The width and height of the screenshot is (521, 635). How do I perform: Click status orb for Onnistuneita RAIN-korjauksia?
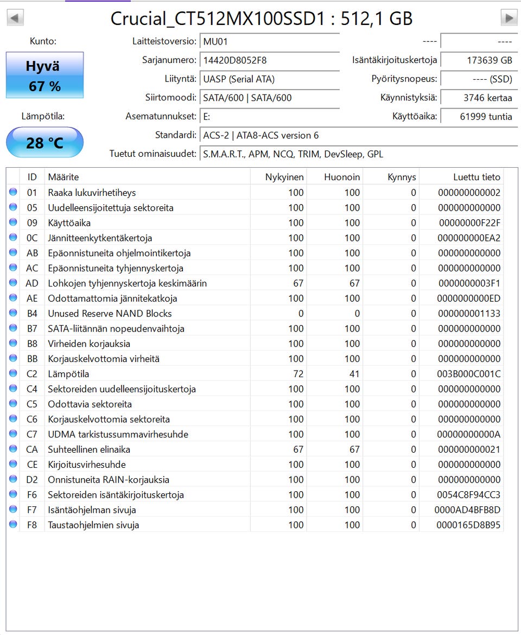[x=13, y=479]
